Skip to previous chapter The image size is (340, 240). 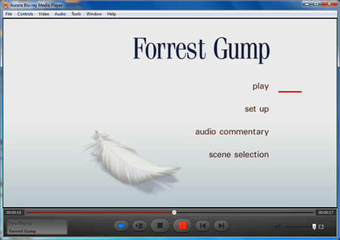click(203, 226)
